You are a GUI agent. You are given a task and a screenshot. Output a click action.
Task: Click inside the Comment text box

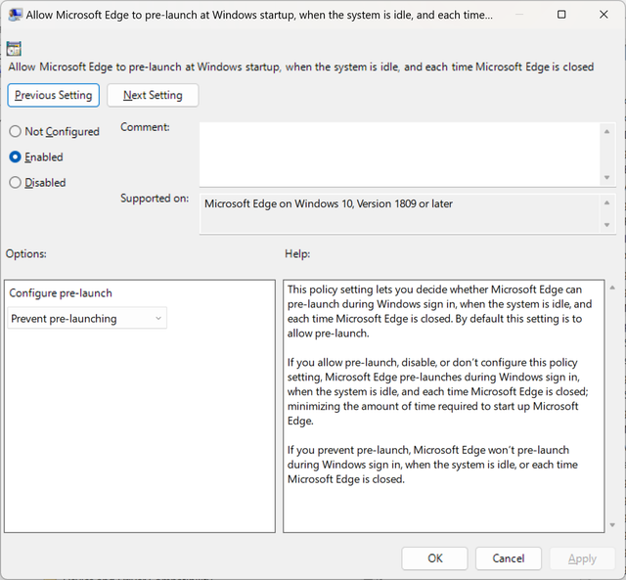point(400,155)
